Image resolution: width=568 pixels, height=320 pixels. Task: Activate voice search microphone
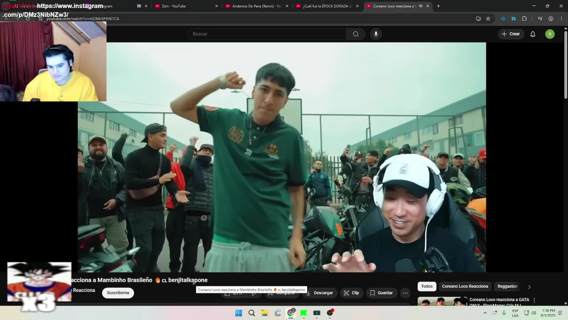tap(376, 34)
